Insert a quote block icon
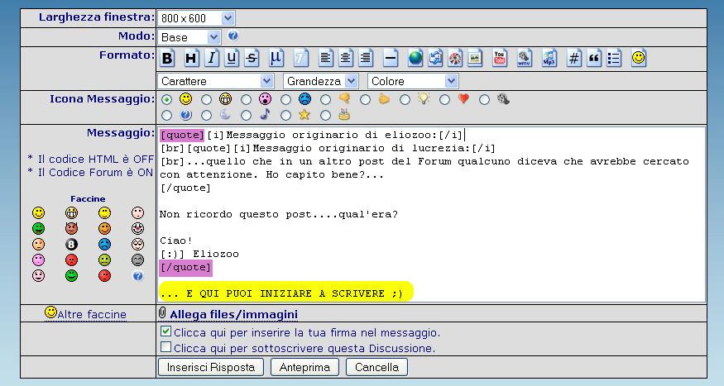The height and width of the screenshot is (386, 724). click(x=594, y=58)
